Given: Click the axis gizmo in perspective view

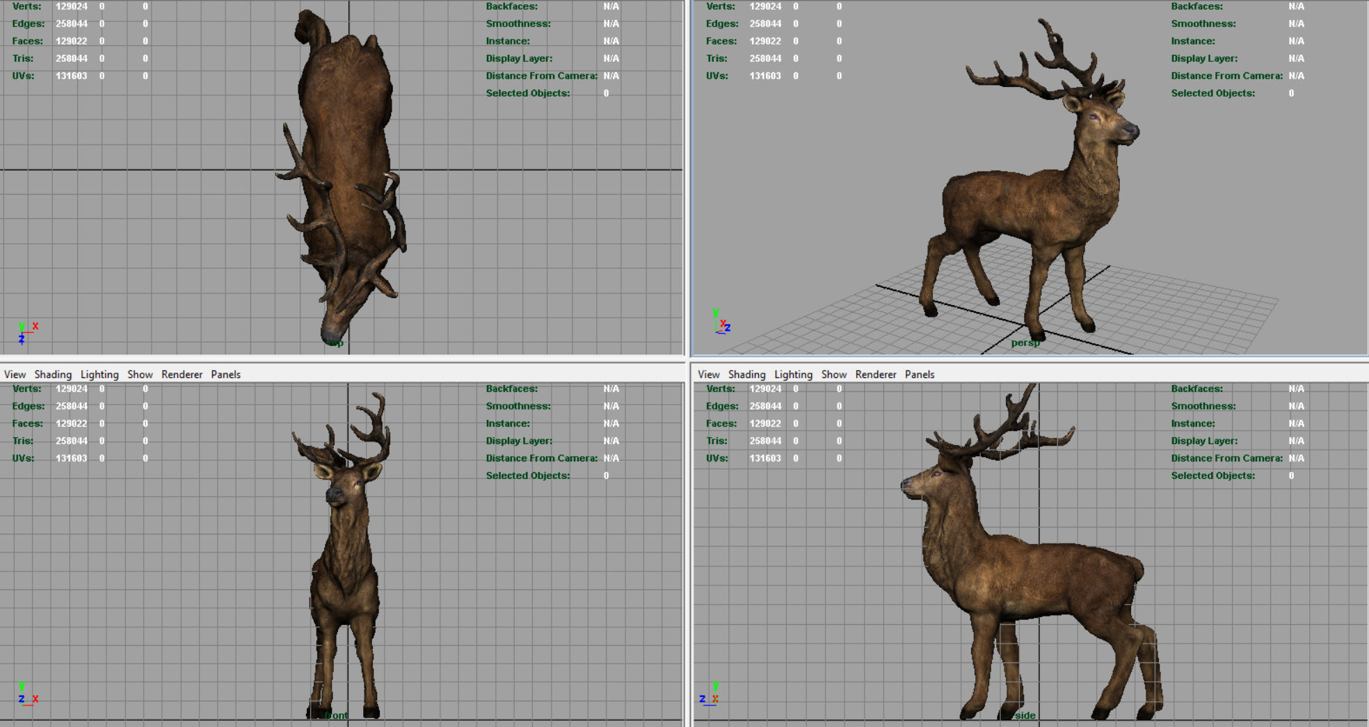Looking at the screenshot, I should click(x=721, y=321).
